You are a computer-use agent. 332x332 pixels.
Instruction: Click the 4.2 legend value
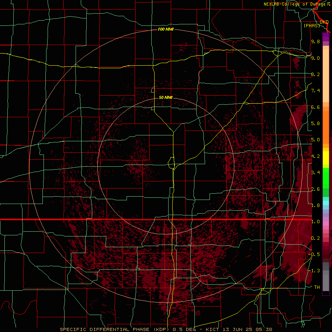pyautogui.click(x=315, y=156)
